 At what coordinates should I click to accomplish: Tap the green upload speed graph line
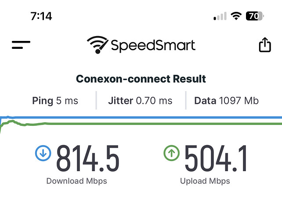click(144, 124)
